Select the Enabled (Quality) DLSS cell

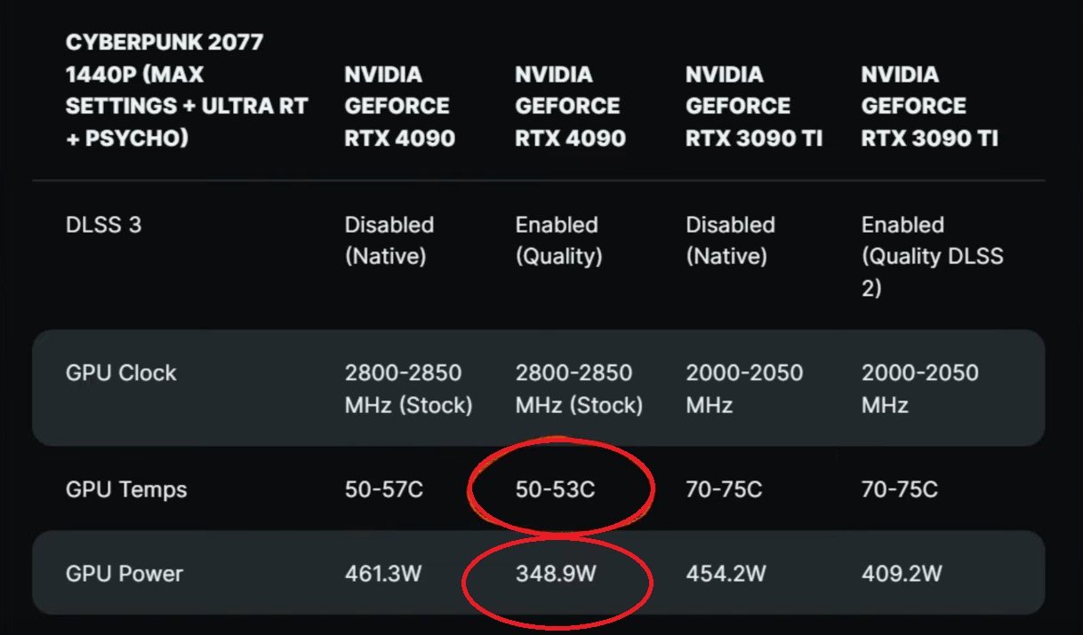(x=558, y=241)
